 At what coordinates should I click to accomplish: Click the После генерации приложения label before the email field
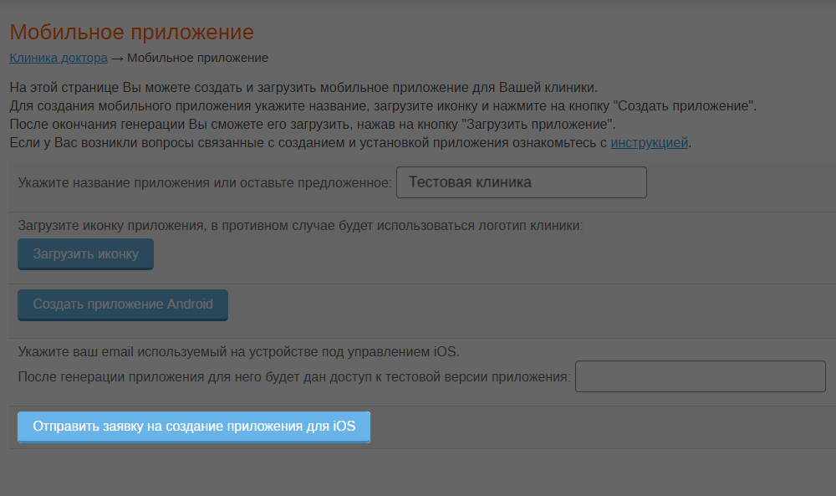pyautogui.click(x=294, y=377)
